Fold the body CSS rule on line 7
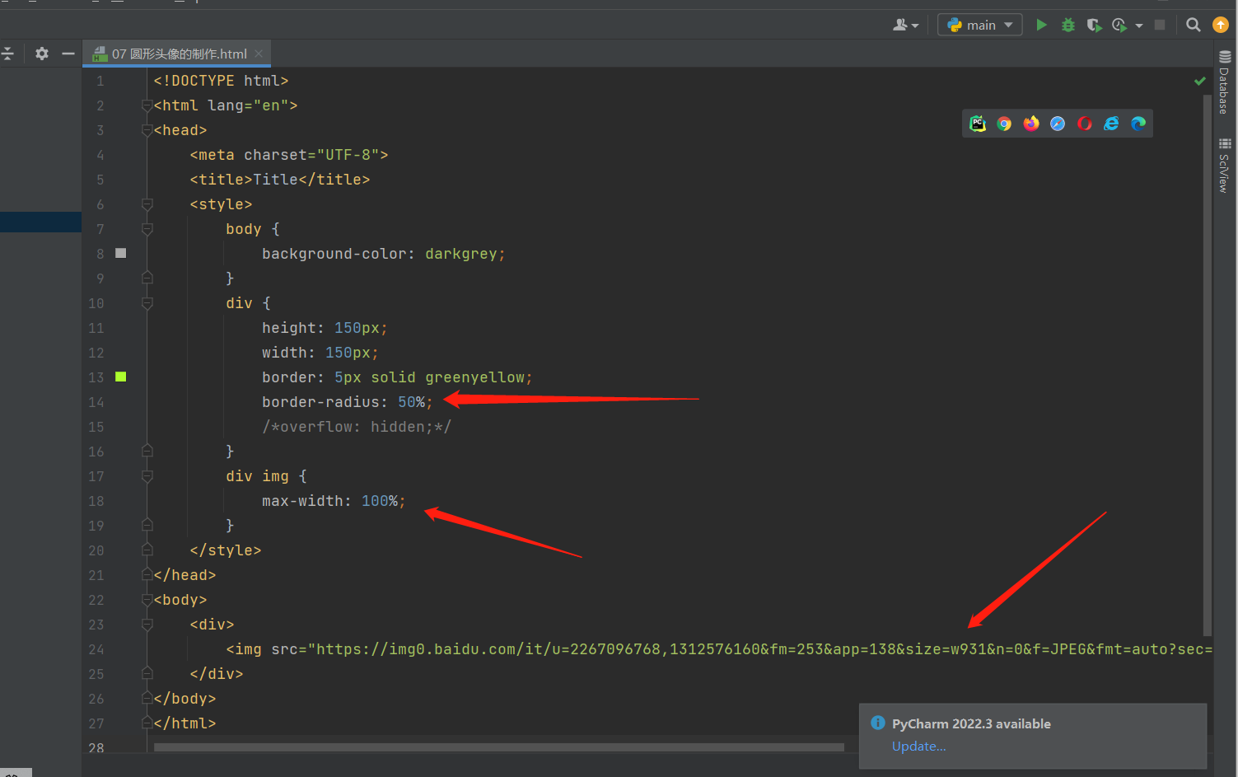Screen dimensions: 1238x777 [x=147, y=229]
